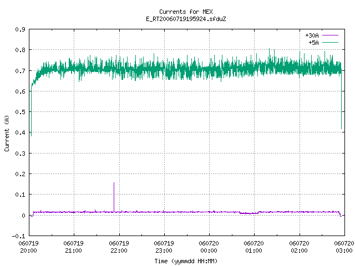Click the '+5A' legend label

click(x=313, y=43)
